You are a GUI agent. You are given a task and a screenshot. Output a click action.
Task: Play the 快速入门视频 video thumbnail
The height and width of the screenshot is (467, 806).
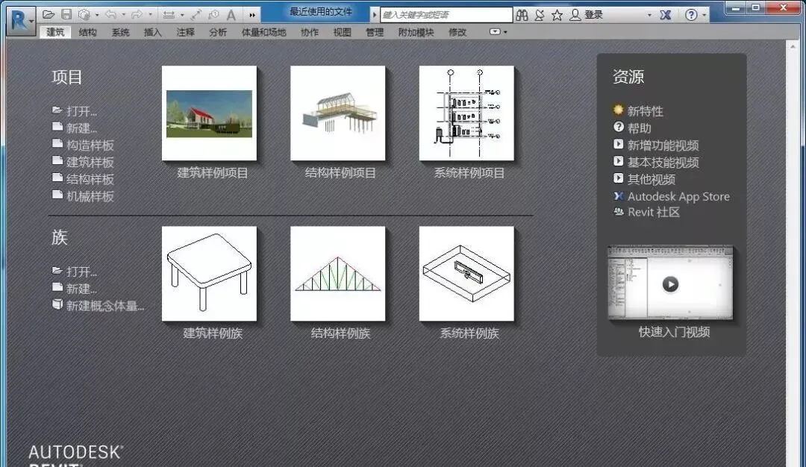click(x=670, y=283)
